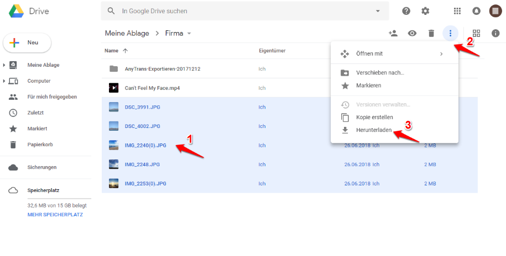This screenshot has width=506, height=256.
Task: Show details info panel
Action: 495,33
